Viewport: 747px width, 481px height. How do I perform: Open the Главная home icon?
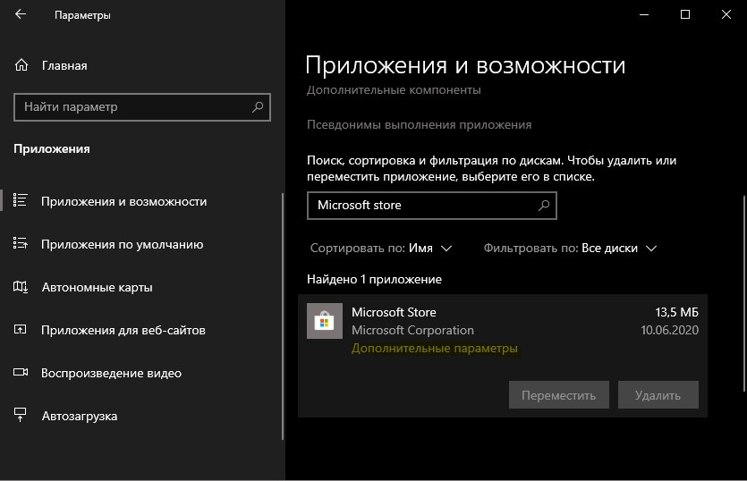21,64
